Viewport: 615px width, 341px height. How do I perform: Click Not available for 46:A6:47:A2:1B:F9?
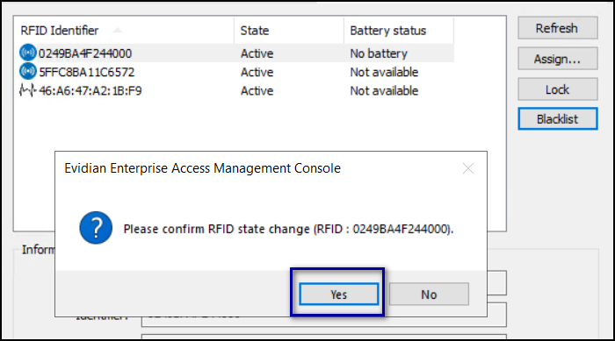pyautogui.click(x=384, y=91)
